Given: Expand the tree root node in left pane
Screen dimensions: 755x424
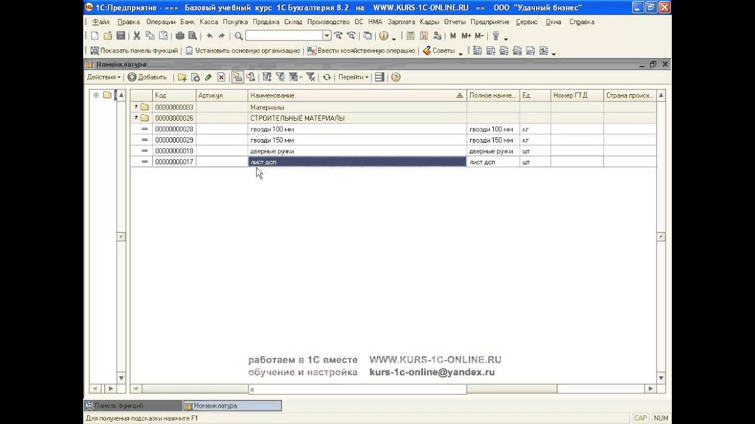Looking at the screenshot, I should 96,95.
